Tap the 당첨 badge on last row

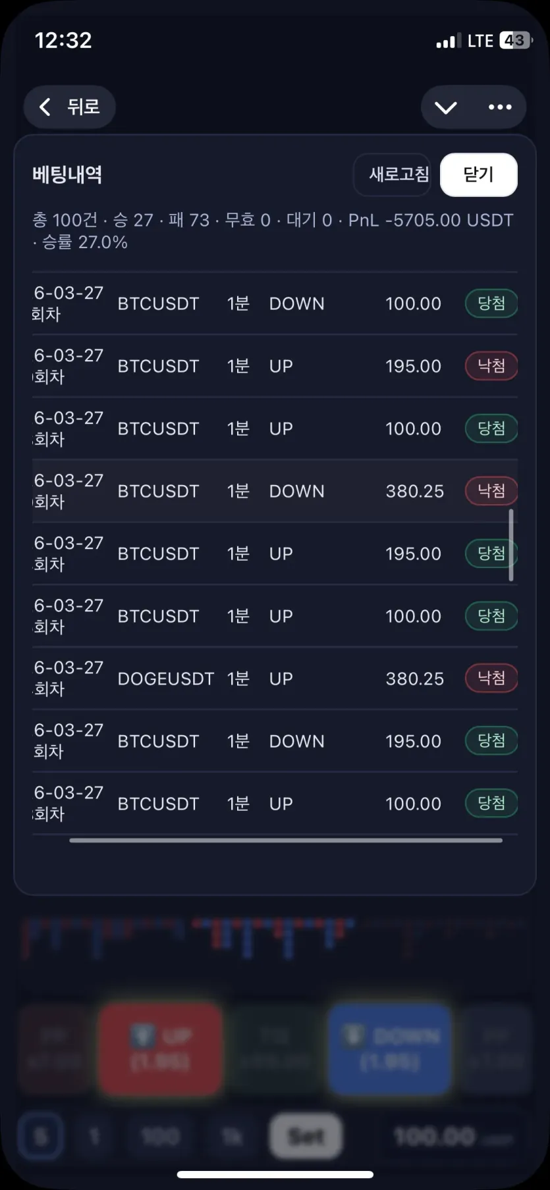pyautogui.click(x=491, y=803)
